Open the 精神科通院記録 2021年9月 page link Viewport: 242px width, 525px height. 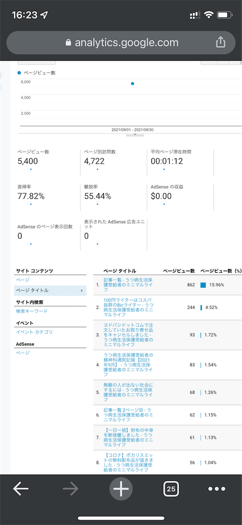[128, 365]
